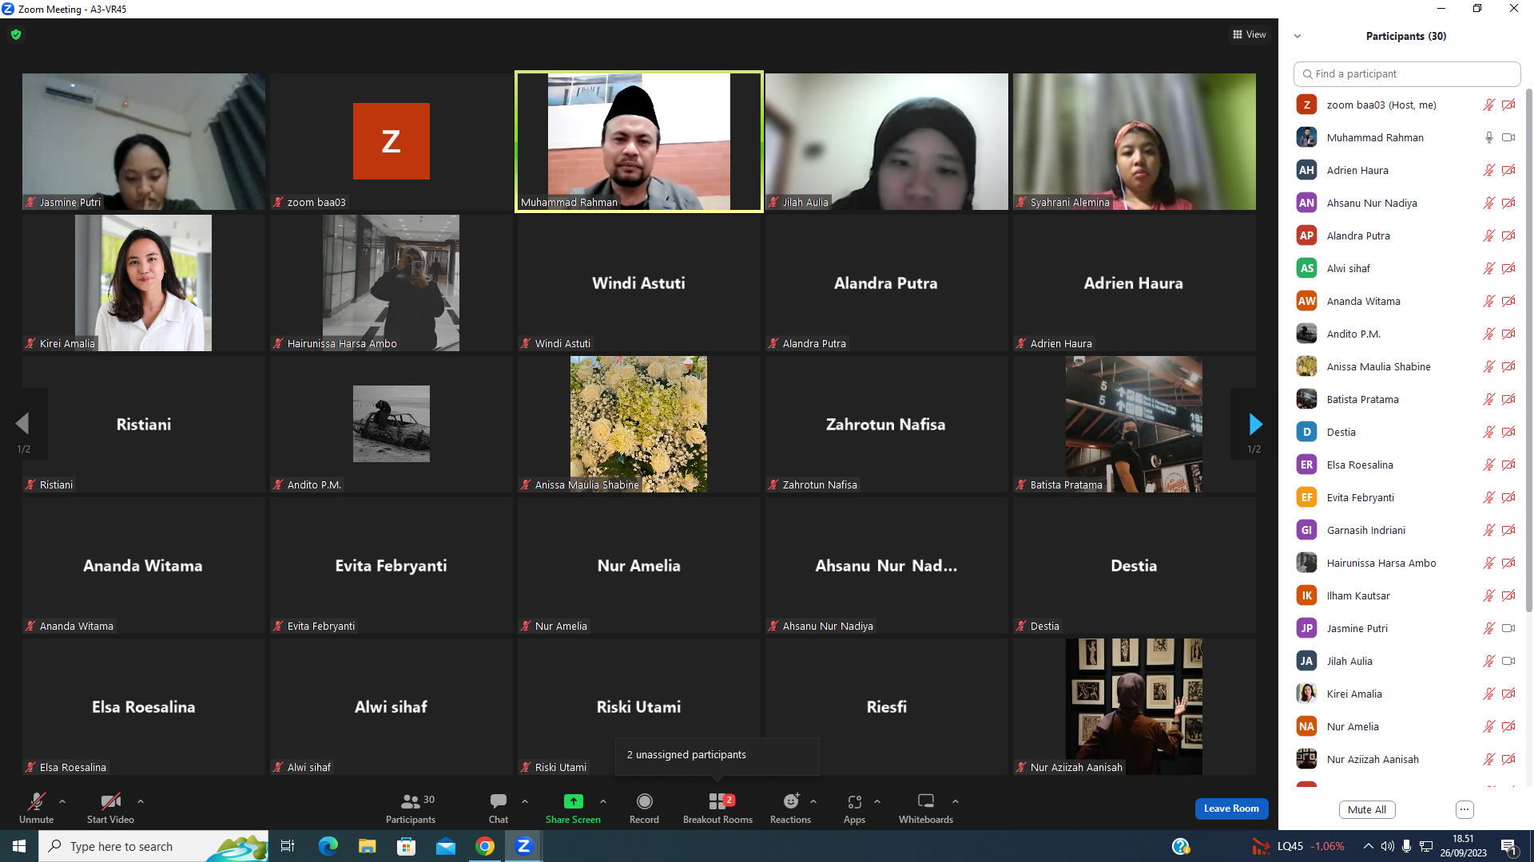The image size is (1534, 862).
Task: Open the Reactions menu
Action: coord(790,808)
